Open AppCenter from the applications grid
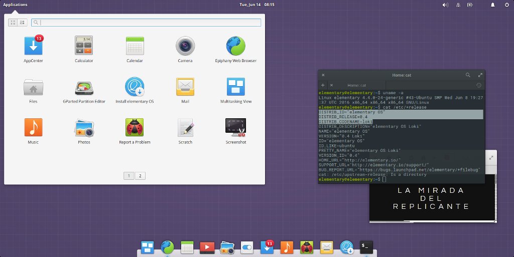Screen dimensions: 514x257 coord(33,47)
